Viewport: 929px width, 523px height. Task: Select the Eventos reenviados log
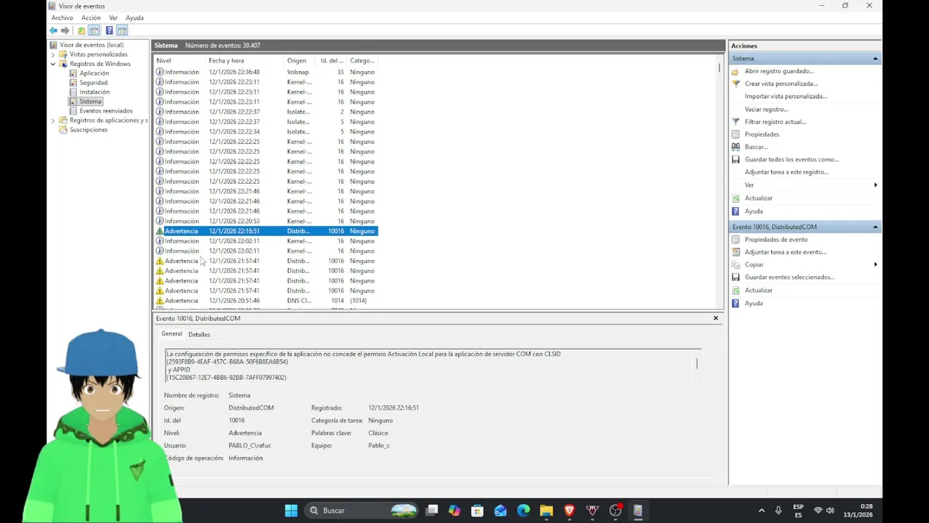click(x=106, y=111)
